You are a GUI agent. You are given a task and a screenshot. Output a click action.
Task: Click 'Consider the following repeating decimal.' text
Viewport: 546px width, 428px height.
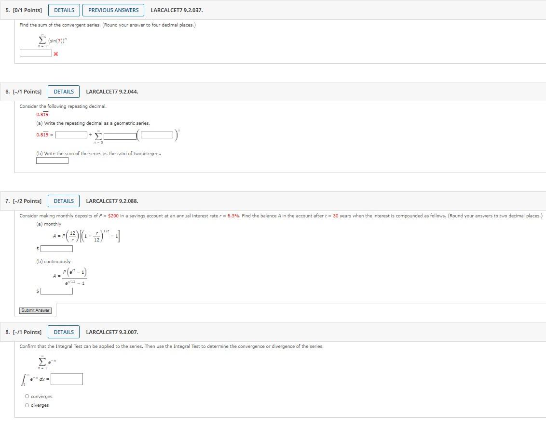pos(63,106)
